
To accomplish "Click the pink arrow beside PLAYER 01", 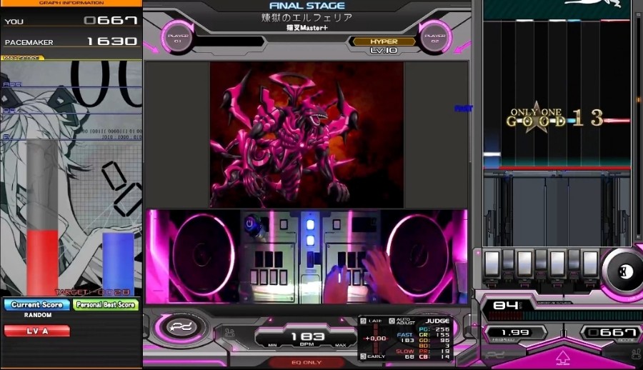I will tap(151, 48).
